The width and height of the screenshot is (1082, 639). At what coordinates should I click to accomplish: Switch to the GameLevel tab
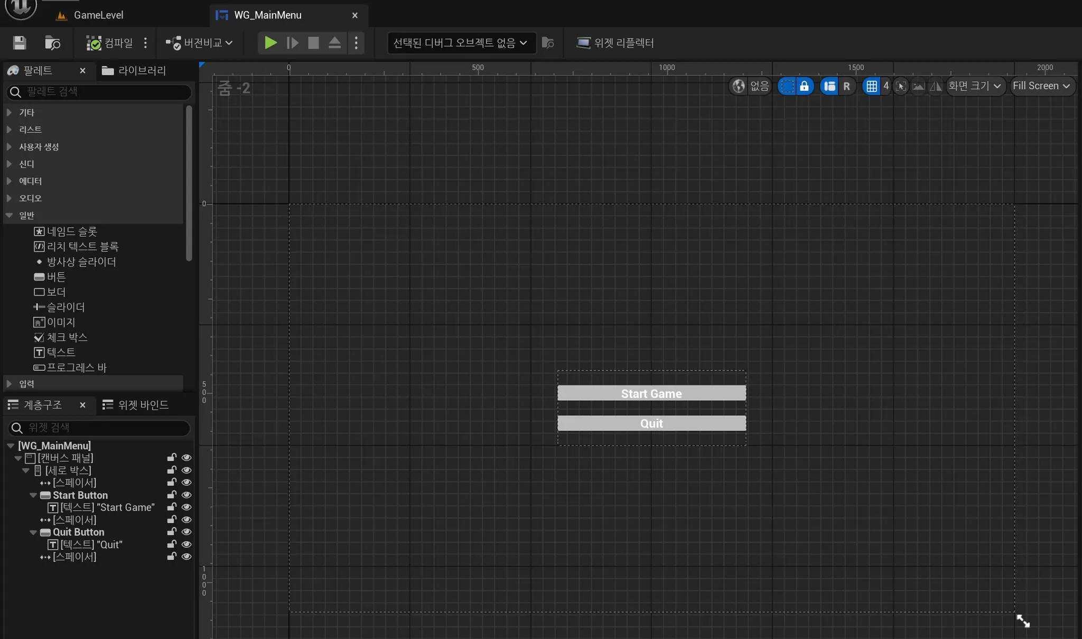[x=98, y=15]
